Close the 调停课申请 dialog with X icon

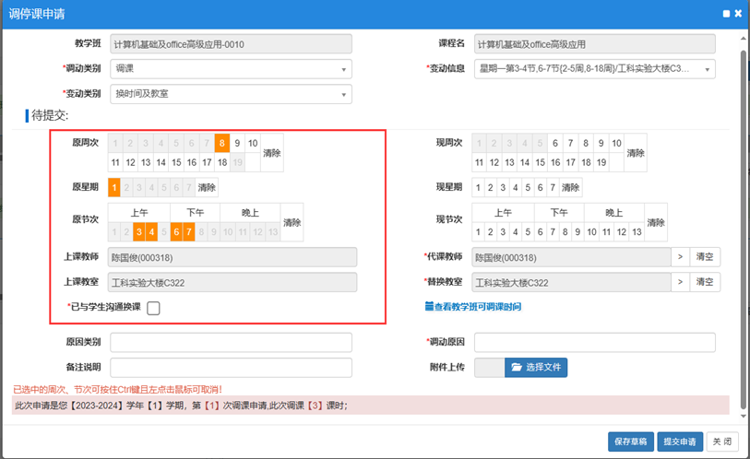click(x=739, y=14)
